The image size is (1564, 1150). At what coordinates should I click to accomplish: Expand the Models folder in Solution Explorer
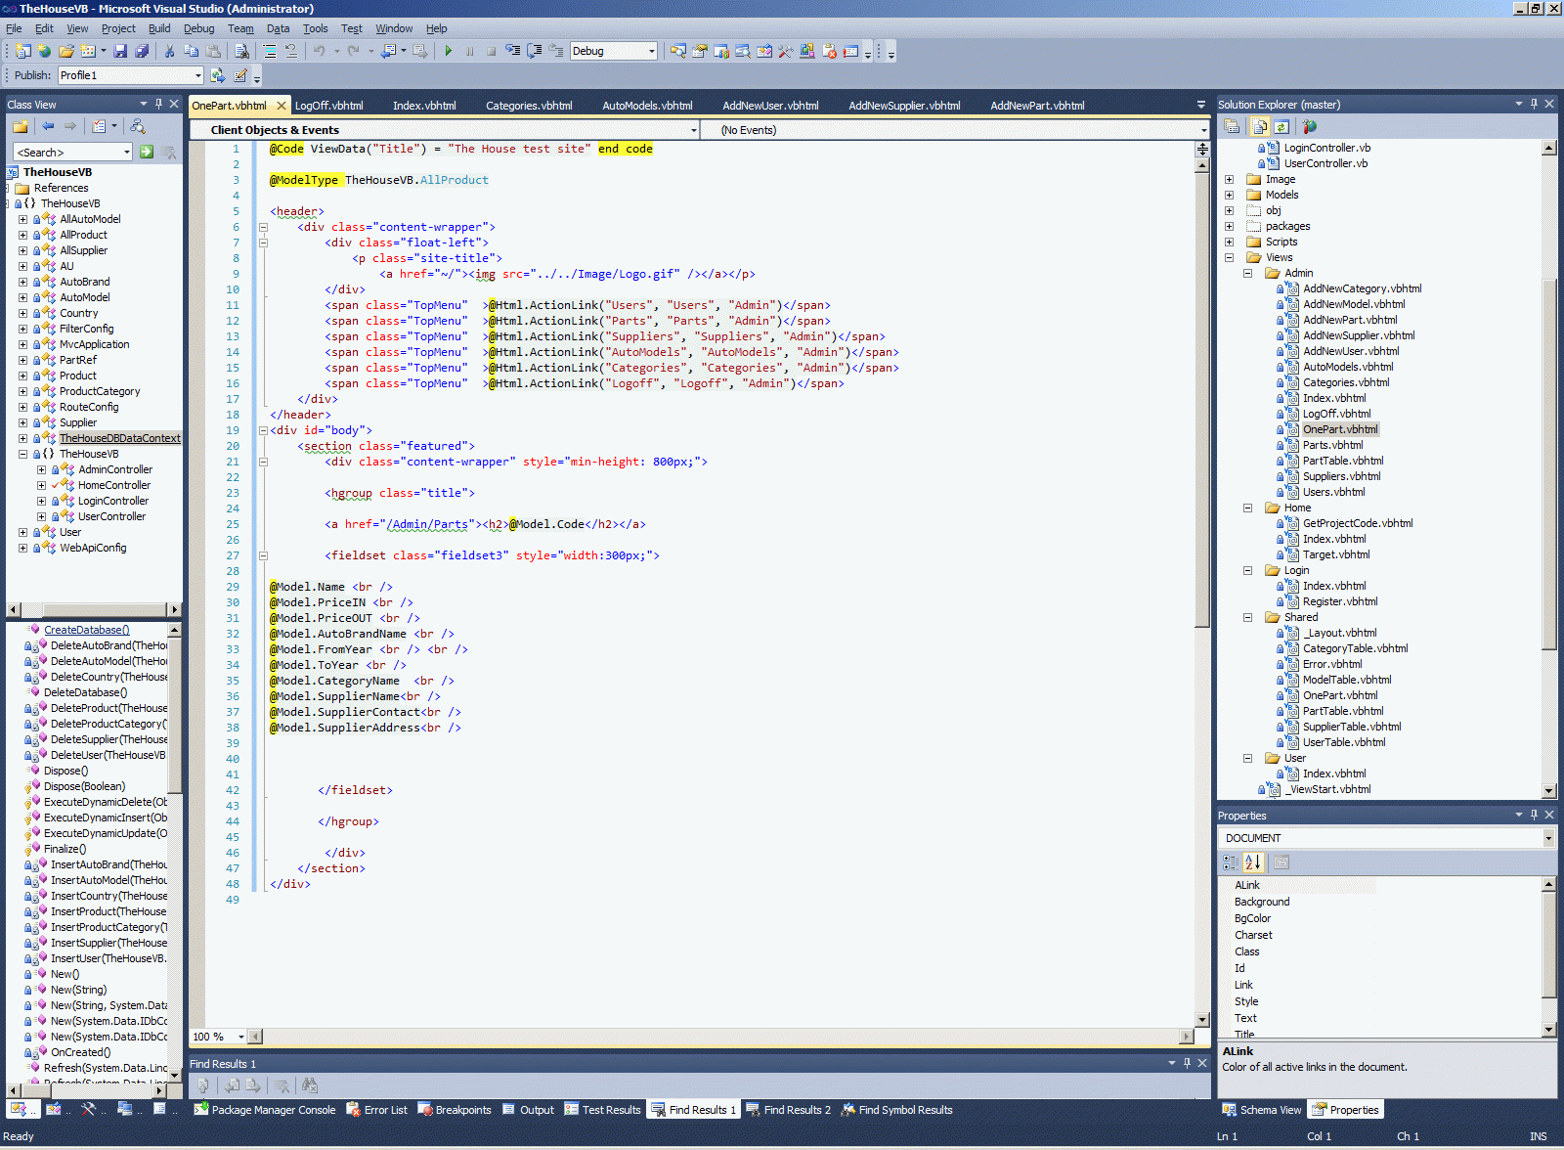[1229, 195]
